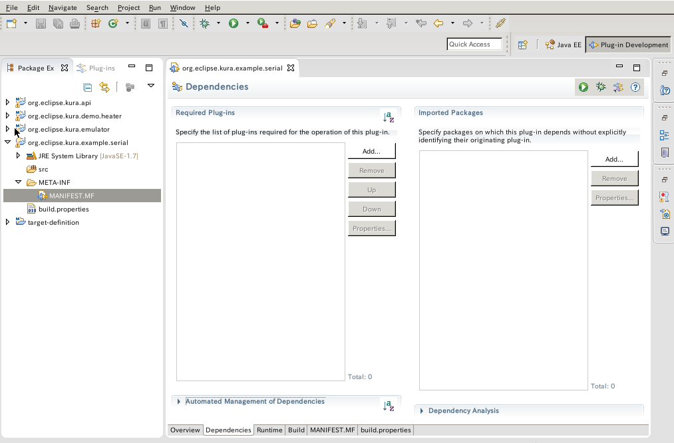Click the New Java Package toolbar icon
674x443 pixels.
click(96, 24)
